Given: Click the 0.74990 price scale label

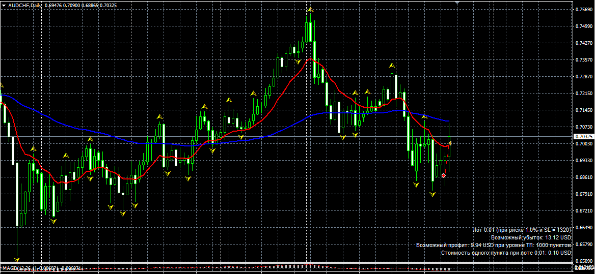Looking at the screenshot, I should click(584, 26).
